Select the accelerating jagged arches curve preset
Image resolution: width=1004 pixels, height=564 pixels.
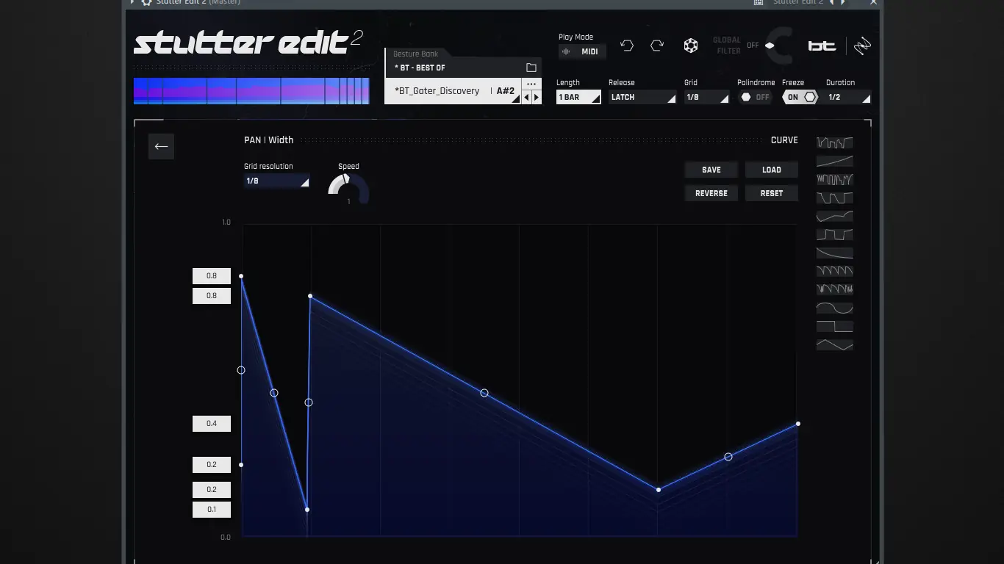tap(835, 289)
